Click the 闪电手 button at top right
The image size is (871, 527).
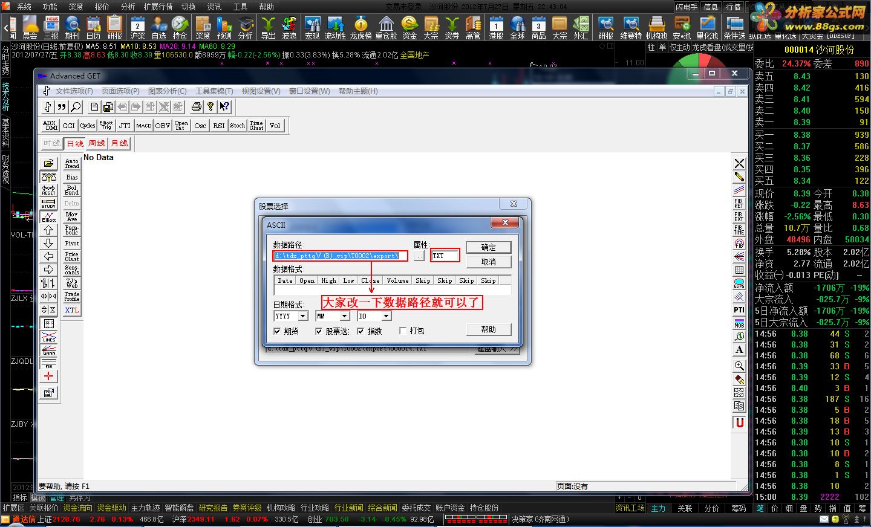click(x=687, y=7)
